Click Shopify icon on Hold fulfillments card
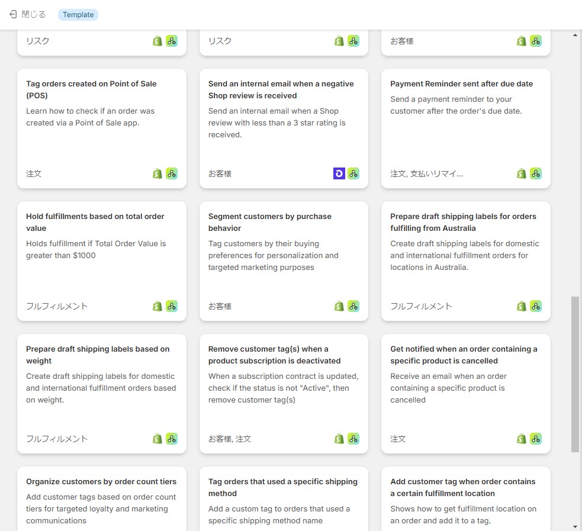The height and width of the screenshot is (531, 582). pos(157,306)
